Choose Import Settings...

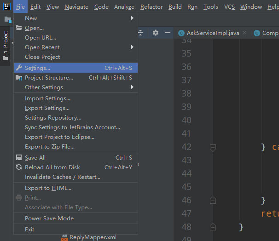[x=76, y=98]
